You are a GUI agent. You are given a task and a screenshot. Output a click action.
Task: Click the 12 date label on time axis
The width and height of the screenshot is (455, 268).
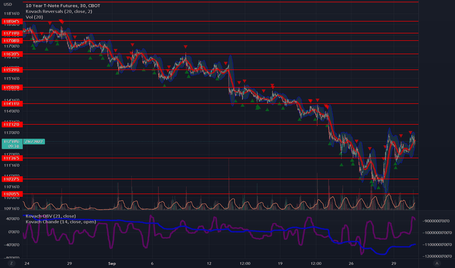209,263
